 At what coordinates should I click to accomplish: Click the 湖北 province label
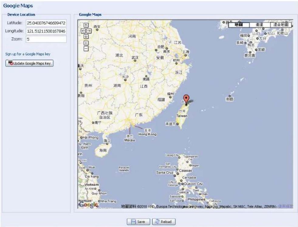pyautogui.click(x=119, y=55)
